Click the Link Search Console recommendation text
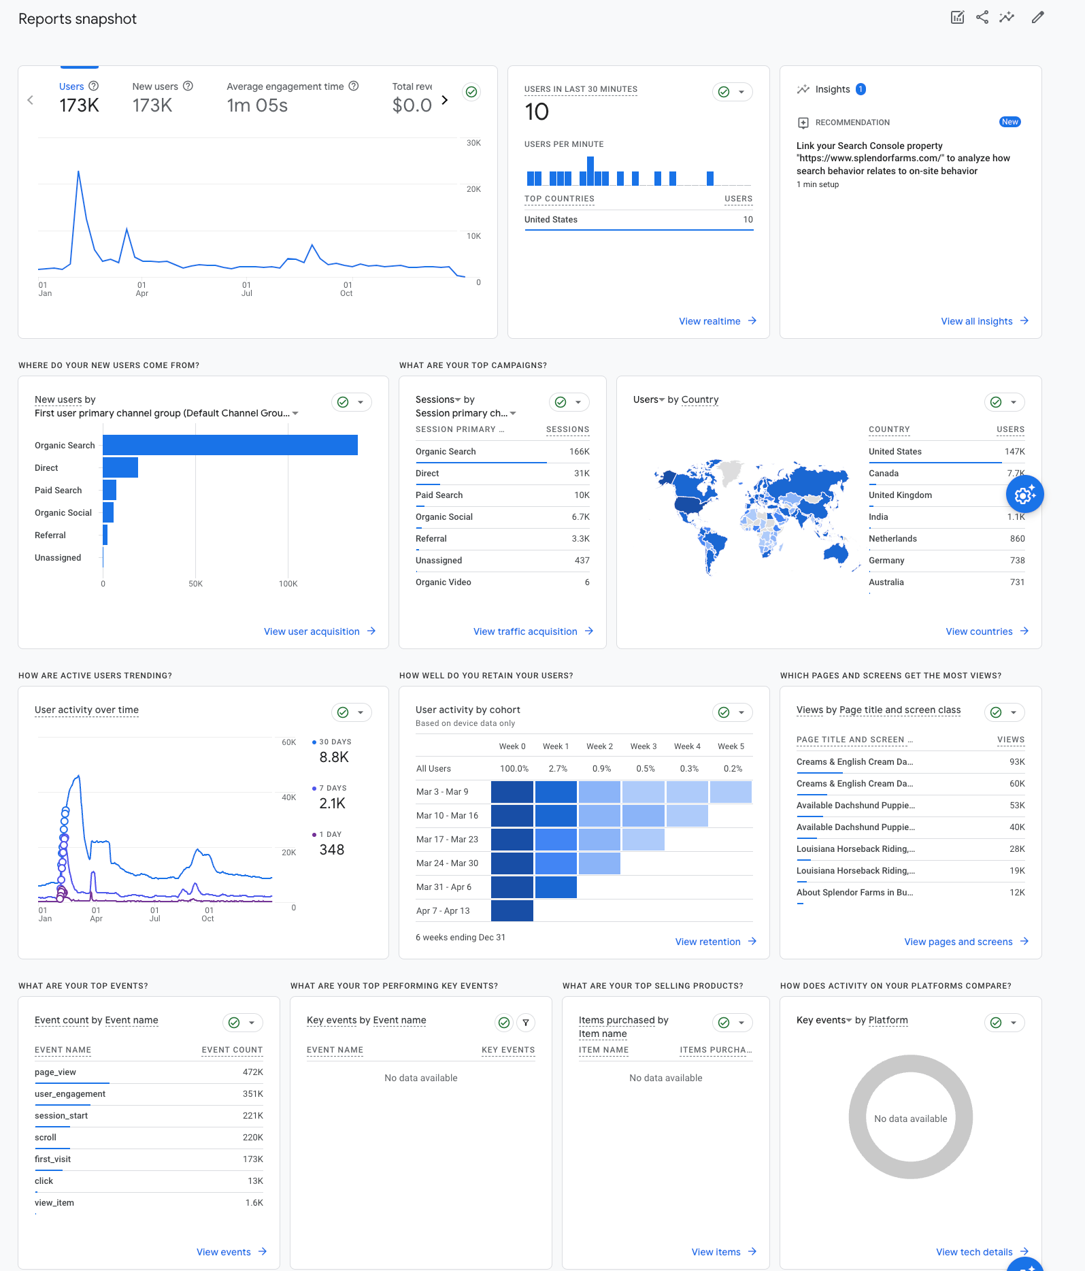 click(x=903, y=159)
